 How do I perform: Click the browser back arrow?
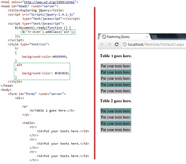pyautogui.click(x=102, y=44)
